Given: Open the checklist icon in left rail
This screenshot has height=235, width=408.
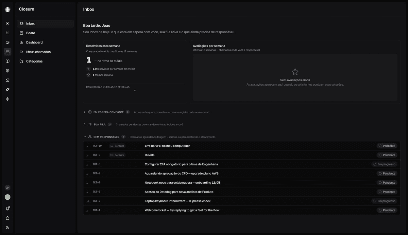Looking at the screenshot, I should (7, 33).
